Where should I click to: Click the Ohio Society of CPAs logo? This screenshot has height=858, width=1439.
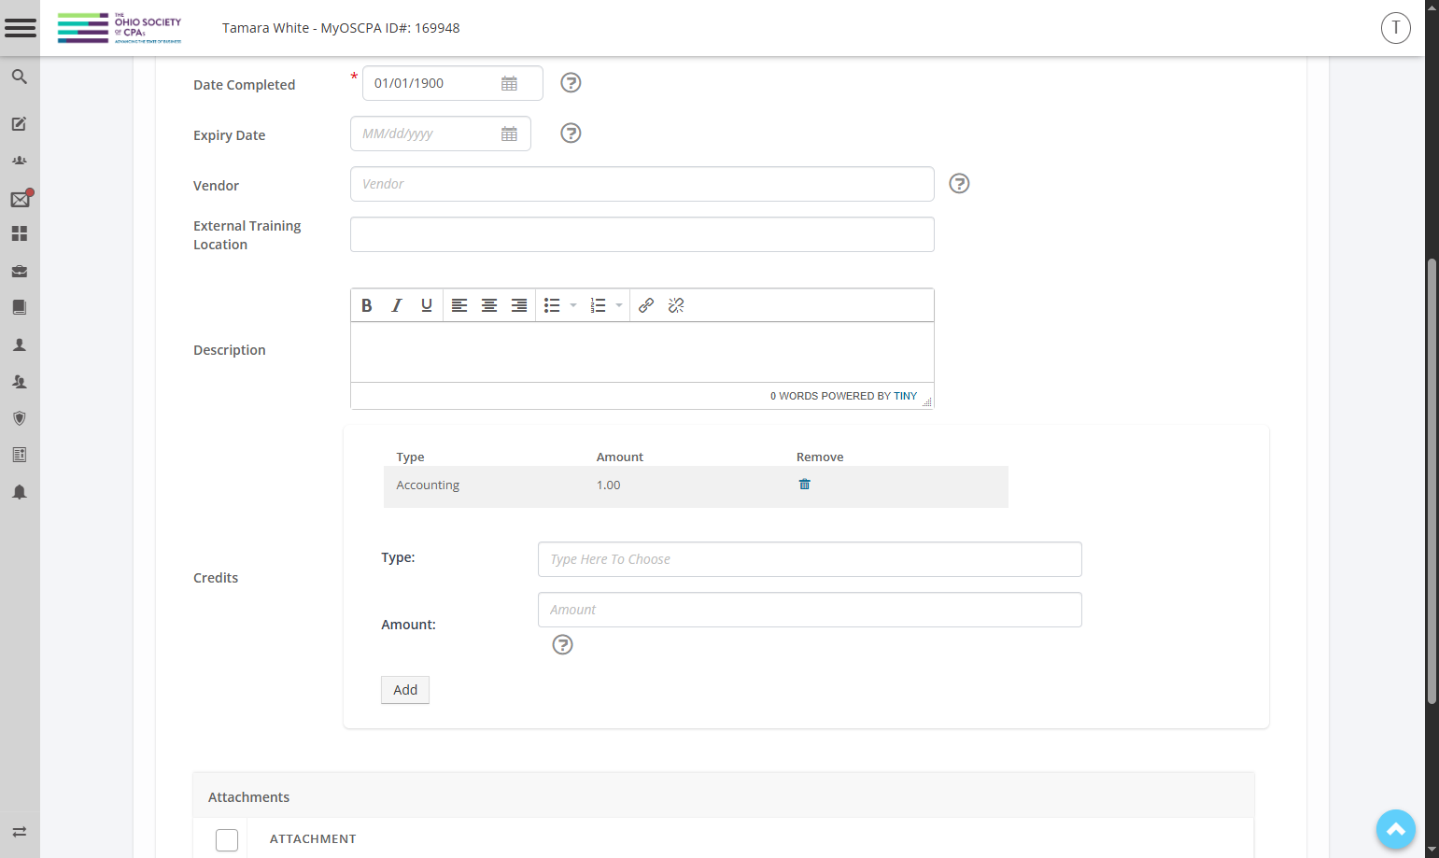[120, 28]
